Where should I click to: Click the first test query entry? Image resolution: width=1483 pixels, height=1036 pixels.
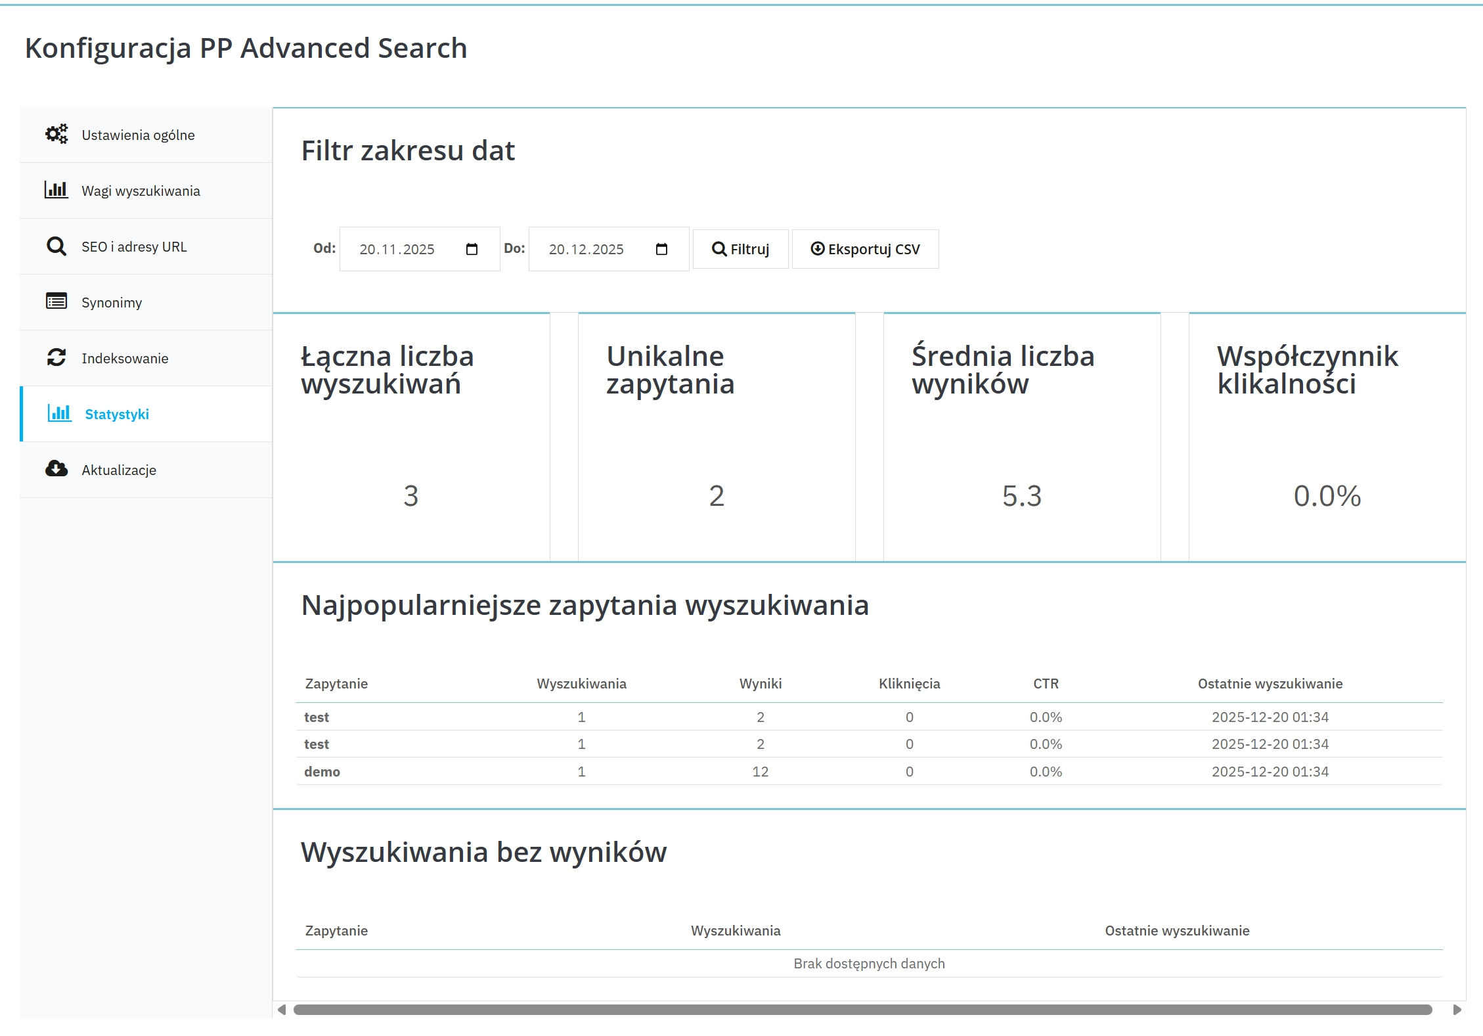click(317, 717)
